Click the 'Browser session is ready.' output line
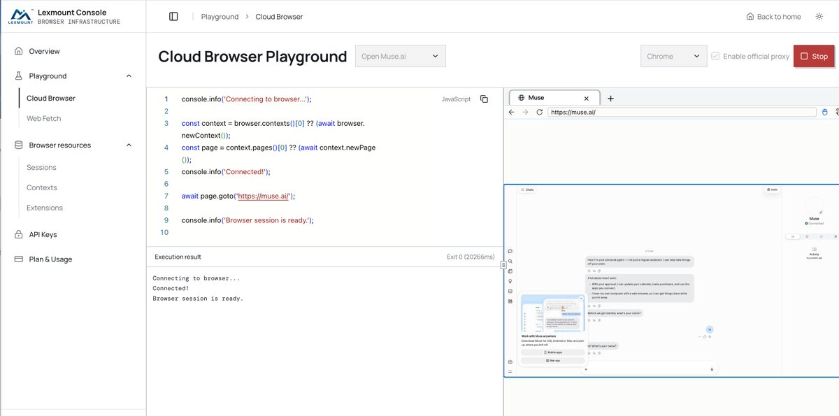The height and width of the screenshot is (416, 839). coord(198,299)
